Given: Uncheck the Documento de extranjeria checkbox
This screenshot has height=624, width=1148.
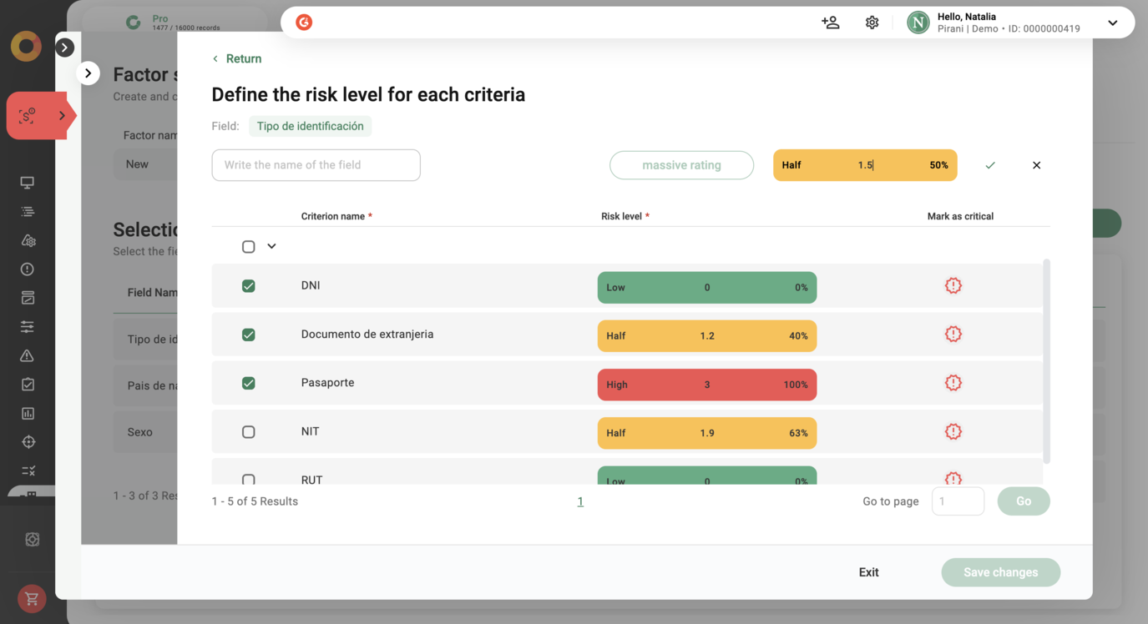Looking at the screenshot, I should pos(249,335).
